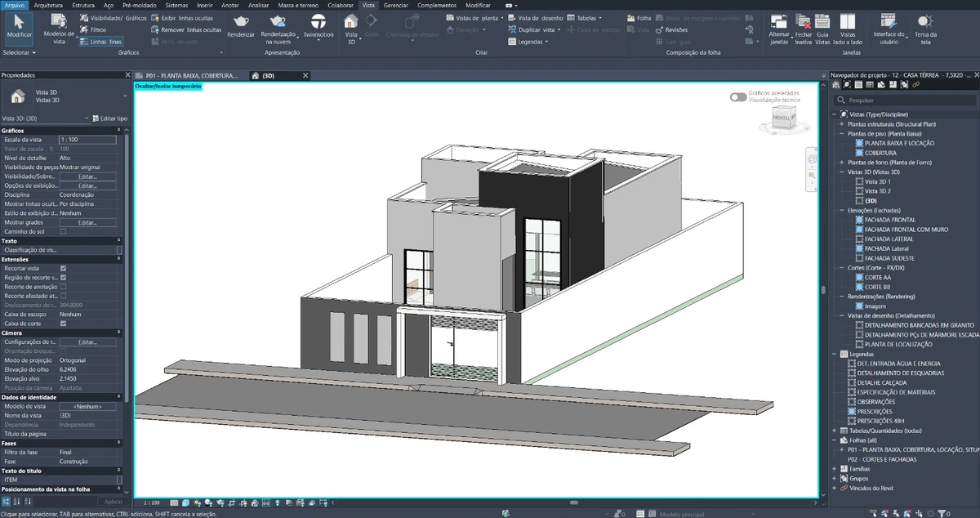The height and width of the screenshot is (518, 980).
Task: Select Vista 3D 1 in browser
Action: 879,181
